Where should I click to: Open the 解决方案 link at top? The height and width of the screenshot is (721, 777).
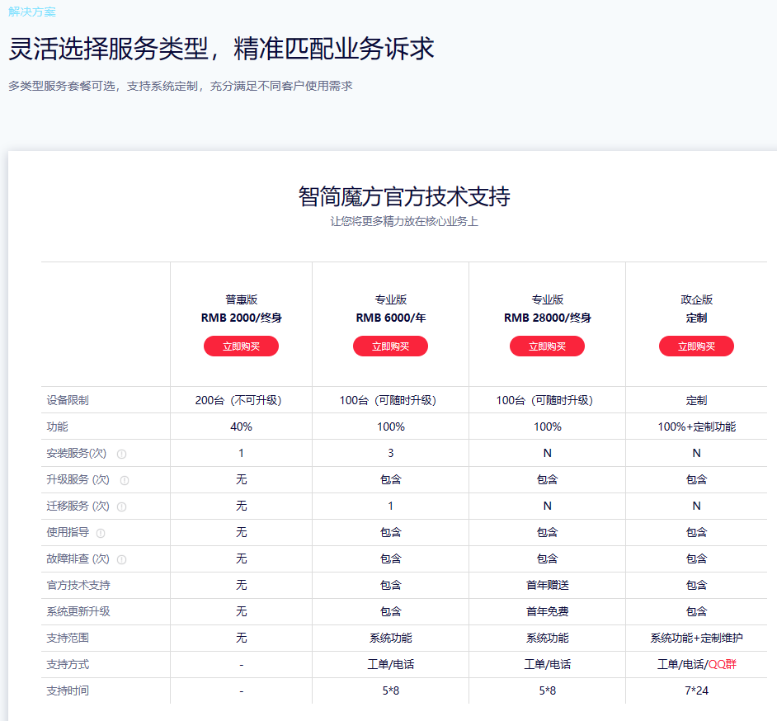click(x=32, y=12)
